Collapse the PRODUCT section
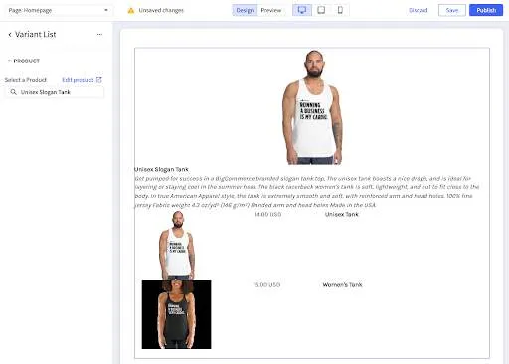509x364 pixels. pos(24,61)
